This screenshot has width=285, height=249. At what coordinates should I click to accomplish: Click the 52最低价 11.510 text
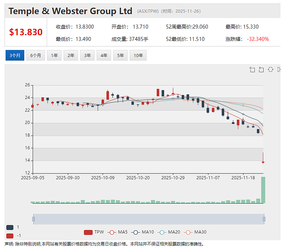coord(185,39)
